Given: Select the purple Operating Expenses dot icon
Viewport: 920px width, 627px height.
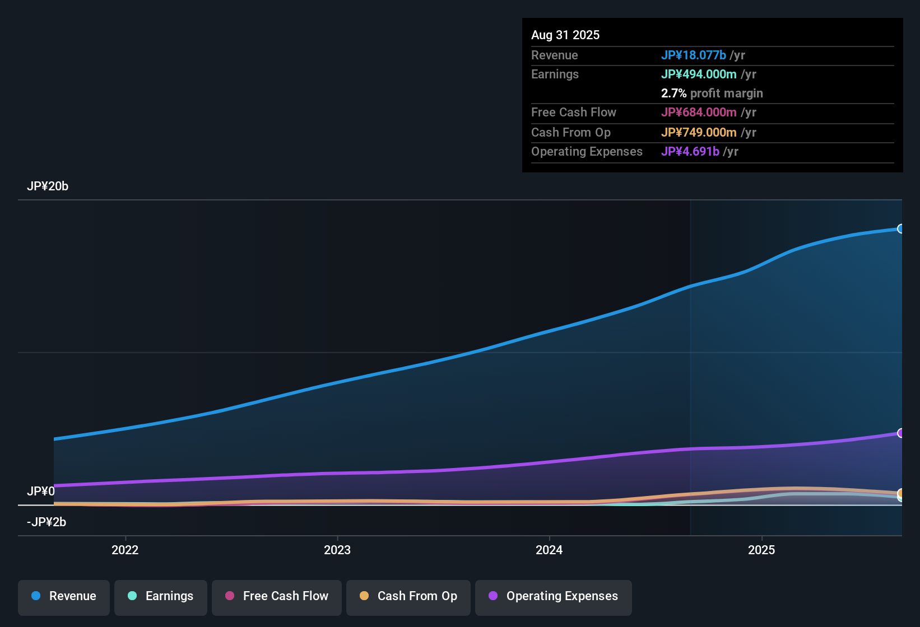Looking at the screenshot, I should (x=494, y=596).
